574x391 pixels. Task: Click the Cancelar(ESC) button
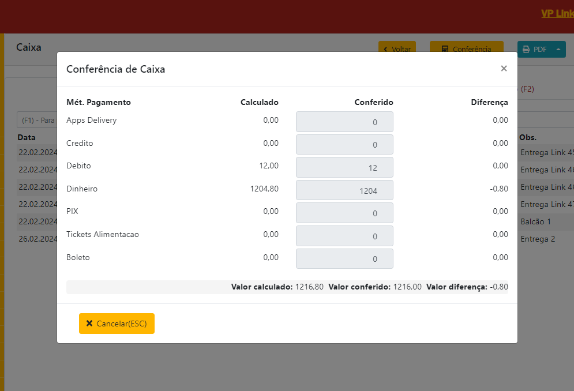117,324
